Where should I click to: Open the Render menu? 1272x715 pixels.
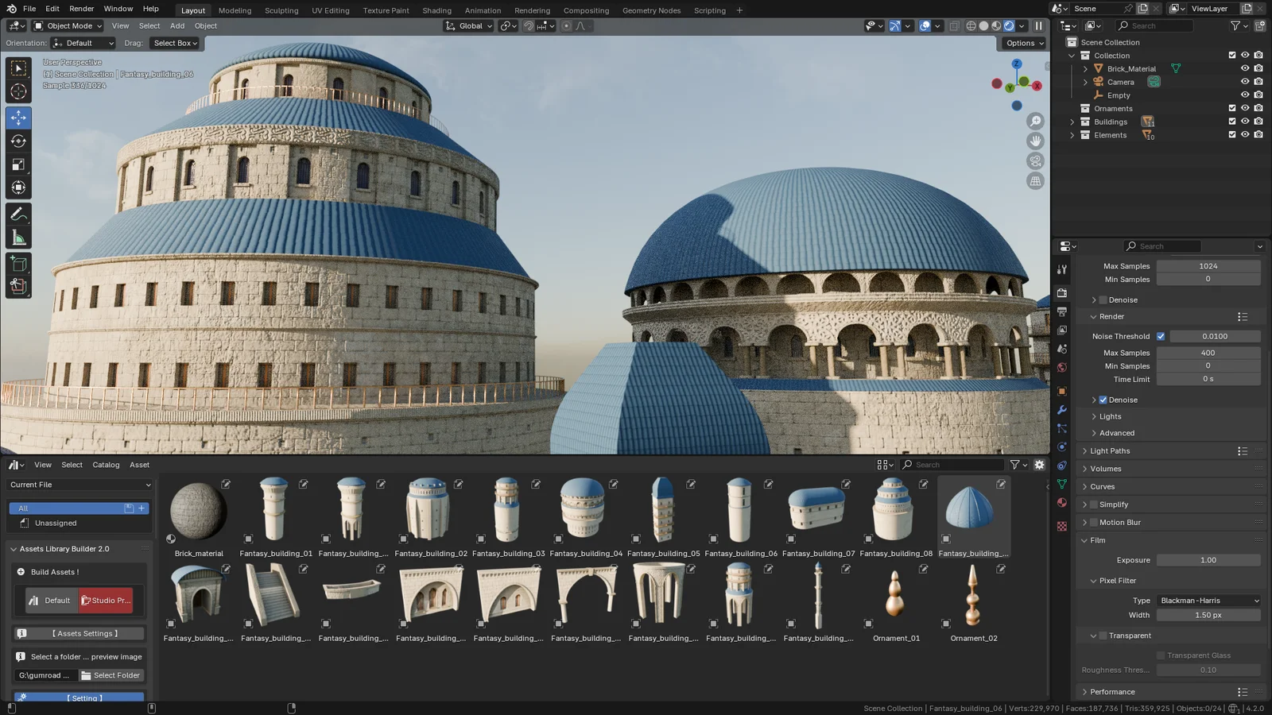81,9
